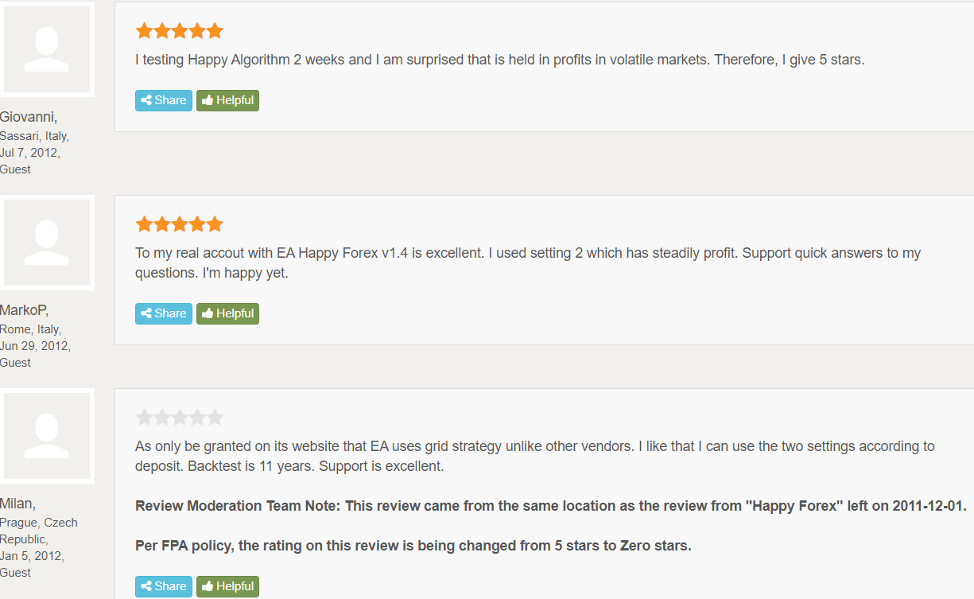Click the orange star rating on MarkoP's review
This screenshot has height=599, width=974.
tap(180, 224)
